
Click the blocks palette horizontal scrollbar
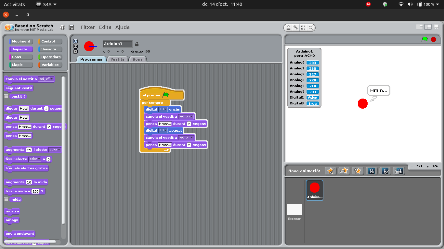(30, 242)
